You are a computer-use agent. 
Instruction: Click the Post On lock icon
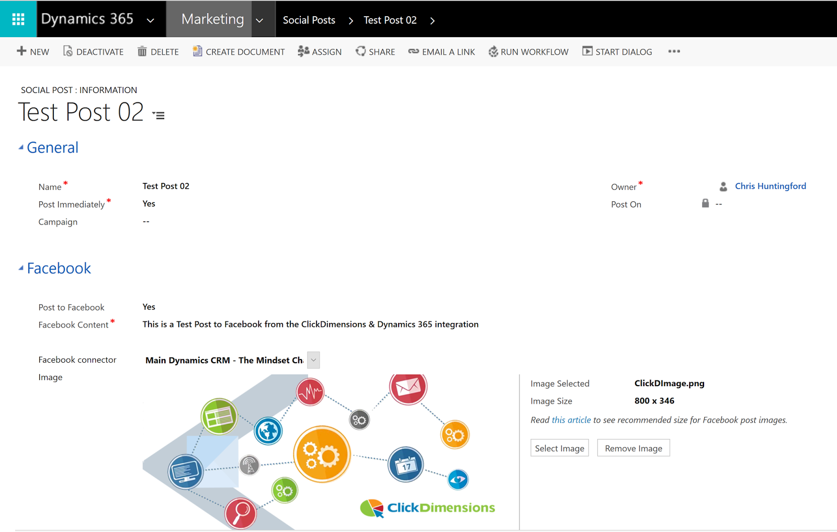click(705, 203)
